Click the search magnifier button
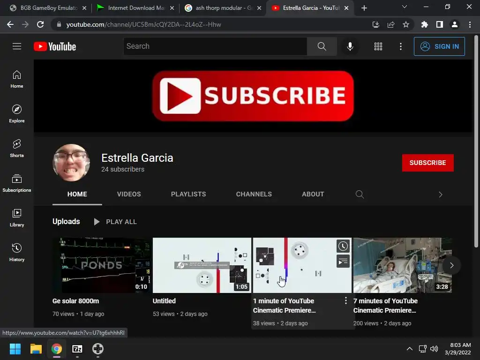This screenshot has height=360, width=480. (322, 46)
